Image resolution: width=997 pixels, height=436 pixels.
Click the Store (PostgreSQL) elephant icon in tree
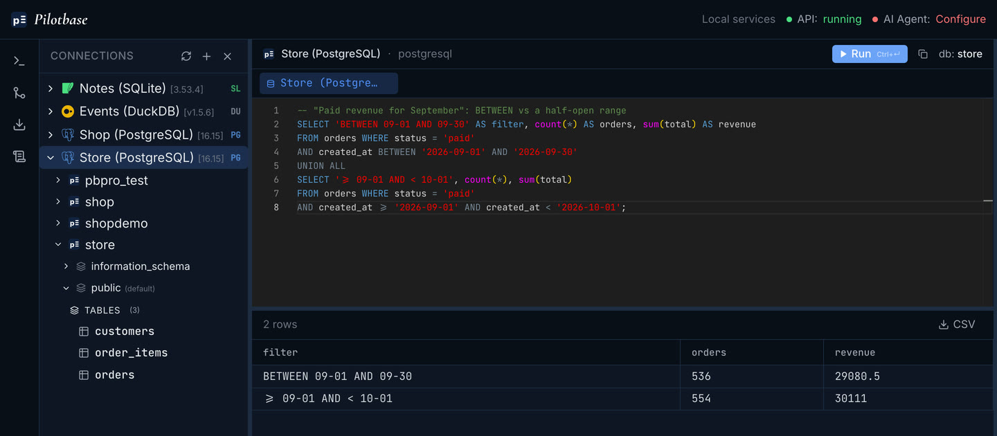(68, 158)
